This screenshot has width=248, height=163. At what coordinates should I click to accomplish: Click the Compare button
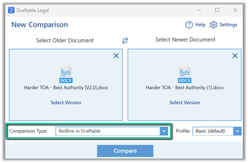point(125,151)
